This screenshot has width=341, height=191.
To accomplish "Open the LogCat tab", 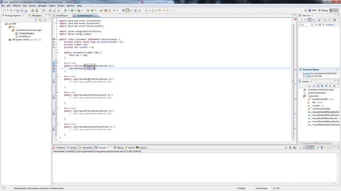I will pyautogui.click(x=141, y=147).
